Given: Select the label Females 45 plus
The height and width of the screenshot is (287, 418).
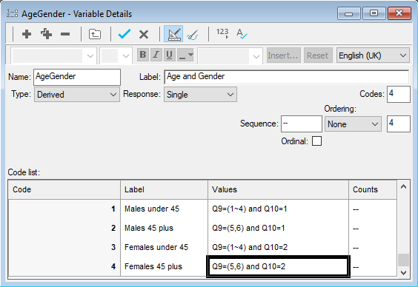Looking at the screenshot, I should pos(153,266).
